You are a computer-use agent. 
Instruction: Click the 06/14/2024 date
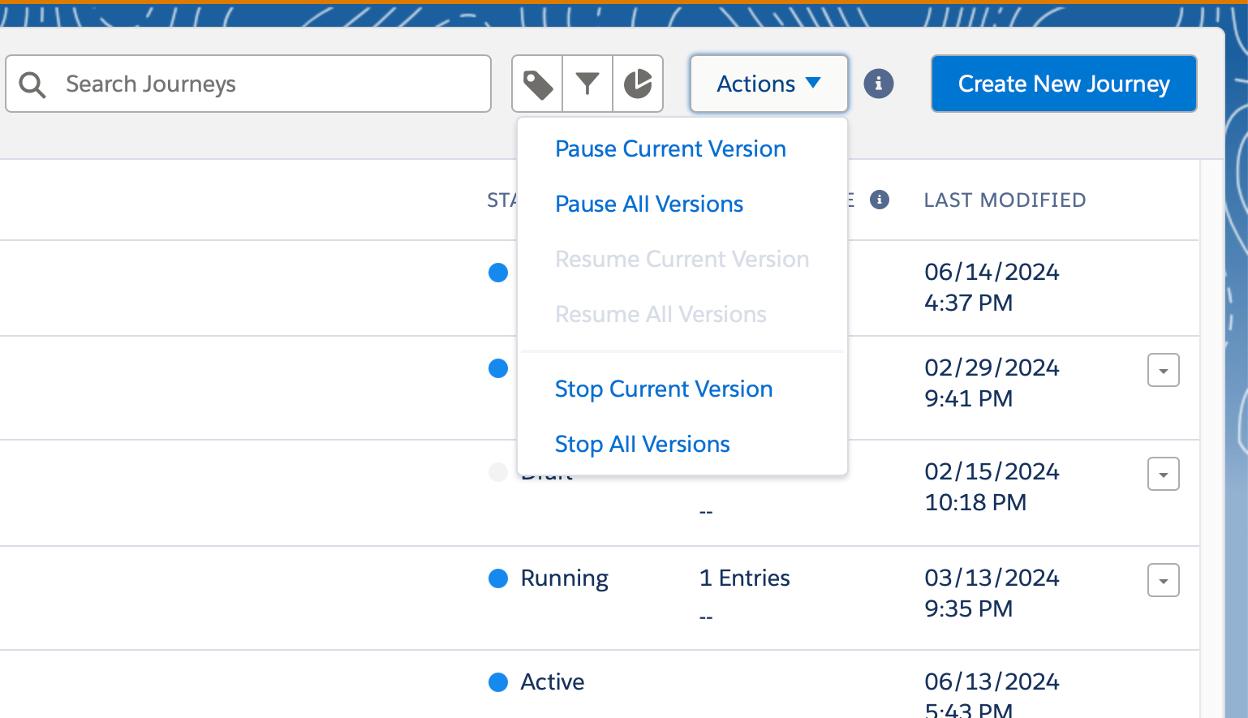click(992, 273)
